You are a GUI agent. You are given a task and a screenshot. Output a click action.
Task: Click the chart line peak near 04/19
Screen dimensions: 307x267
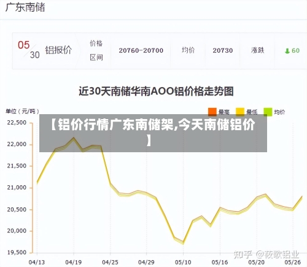click(x=74, y=139)
